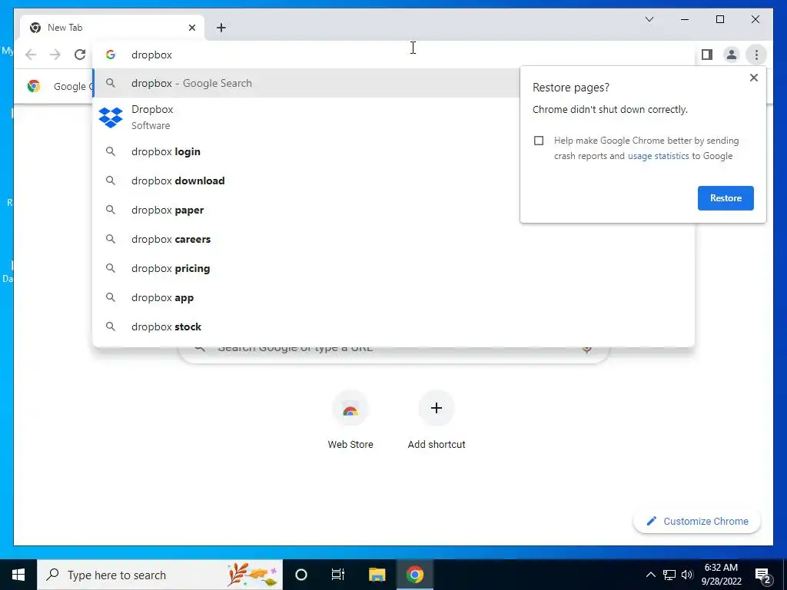Image resolution: width=787 pixels, height=590 pixels.
Task: Open the profile avatar icon
Action: point(732,55)
